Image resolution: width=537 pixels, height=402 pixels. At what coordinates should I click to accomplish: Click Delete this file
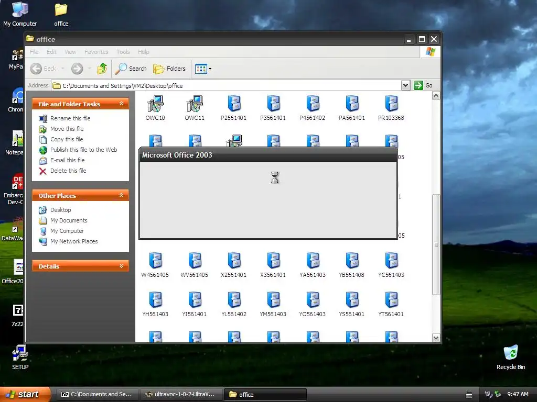pyautogui.click(x=68, y=171)
